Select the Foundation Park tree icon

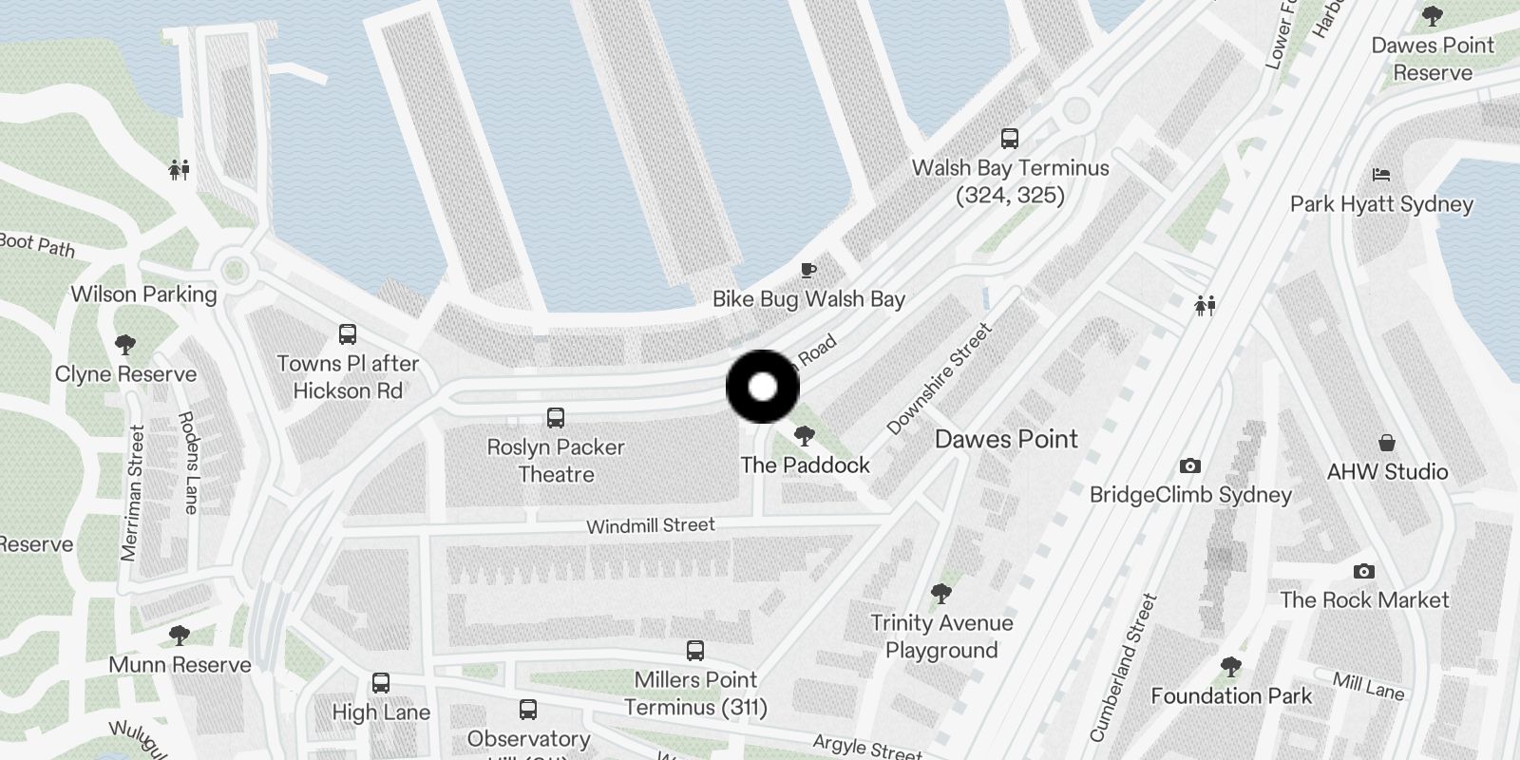pos(1231,667)
